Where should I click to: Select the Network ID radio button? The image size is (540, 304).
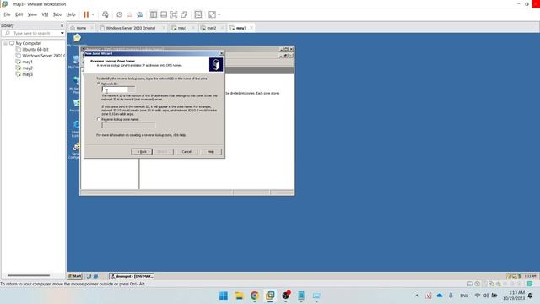99,84
